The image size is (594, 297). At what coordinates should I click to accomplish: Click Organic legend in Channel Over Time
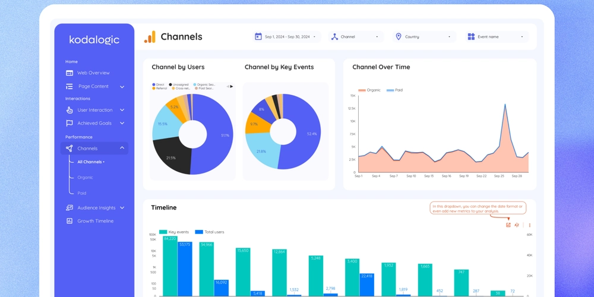pos(369,90)
